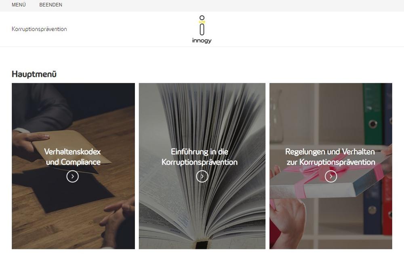Open Verhaltenskodex und Compliance title text

(x=73, y=157)
